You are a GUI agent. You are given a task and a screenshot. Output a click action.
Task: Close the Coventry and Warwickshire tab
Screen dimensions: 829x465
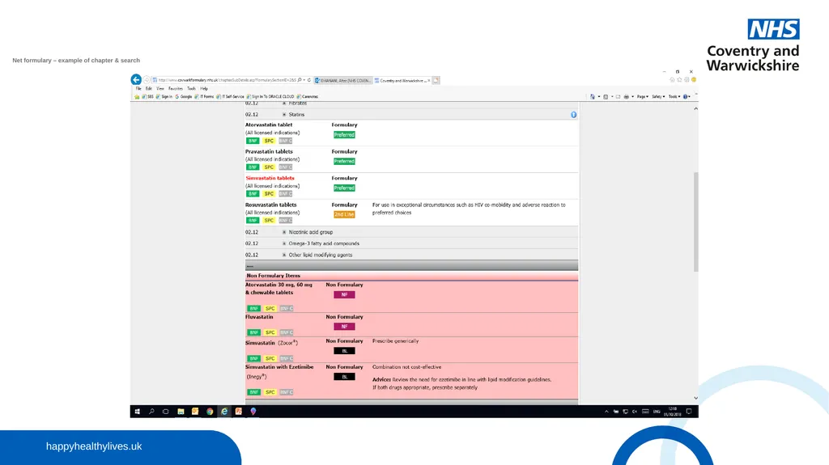point(429,80)
